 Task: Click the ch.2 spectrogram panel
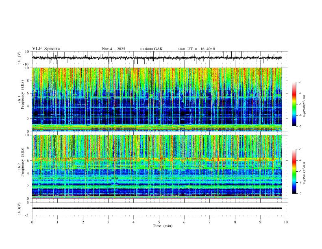coord(157,167)
